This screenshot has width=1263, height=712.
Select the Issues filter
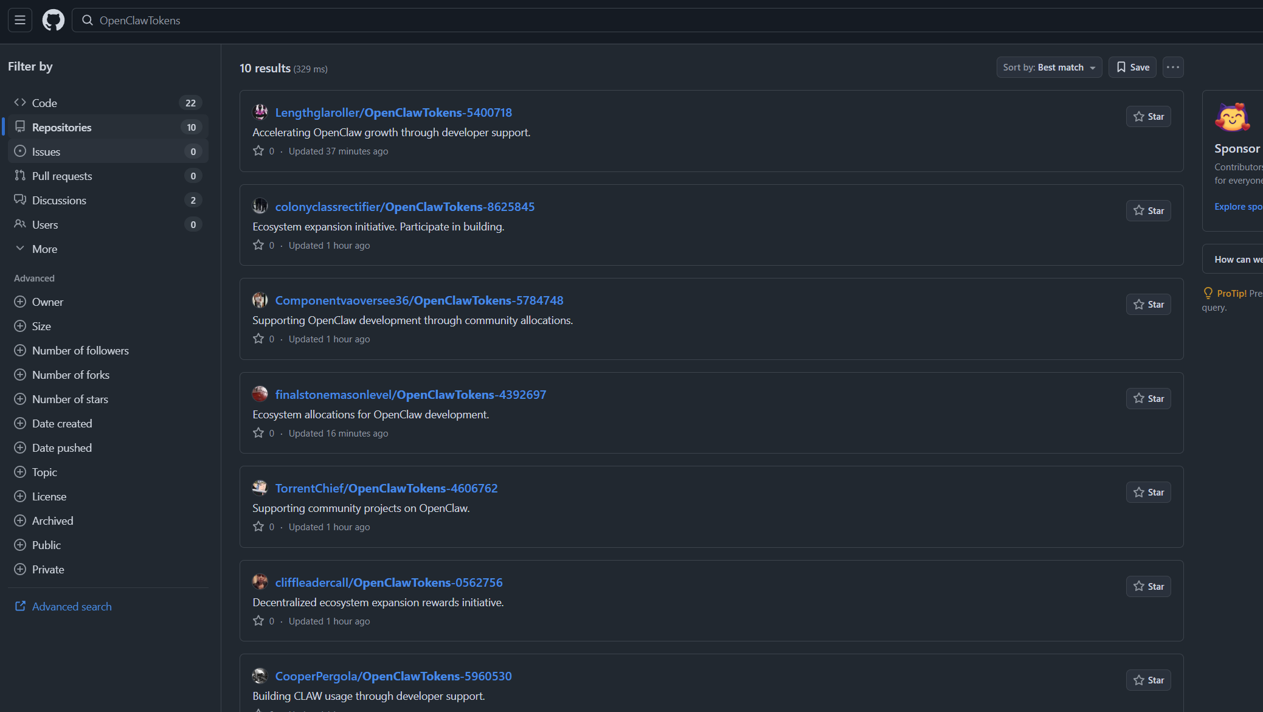tap(108, 151)
